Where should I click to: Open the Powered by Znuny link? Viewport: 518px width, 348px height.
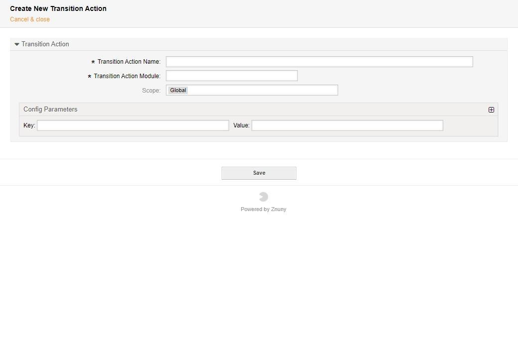[x=263, y=209]
